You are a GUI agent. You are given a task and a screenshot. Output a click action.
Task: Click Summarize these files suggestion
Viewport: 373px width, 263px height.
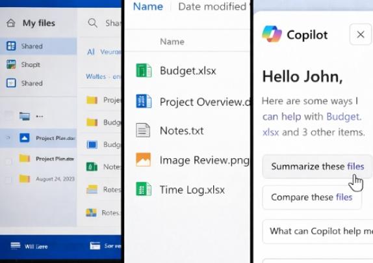click(x=317, y=166)
